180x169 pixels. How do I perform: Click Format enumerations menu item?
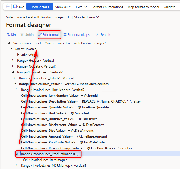107,7
